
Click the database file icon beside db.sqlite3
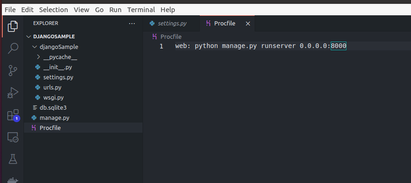34,107
